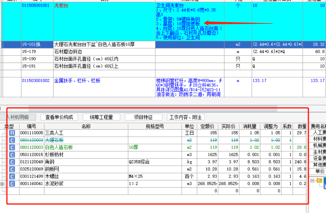326x213 pixels.
Task: Click the C icon in the 白色人造石板 row
Action: coord(12,147)
